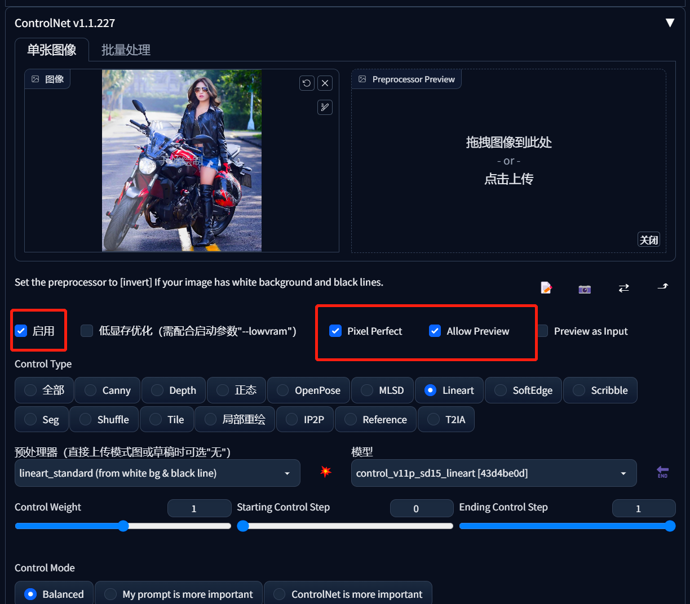Click the uploaded motorcycle photo
Screen dimensions: 690x604
click(x=182, y=161)
